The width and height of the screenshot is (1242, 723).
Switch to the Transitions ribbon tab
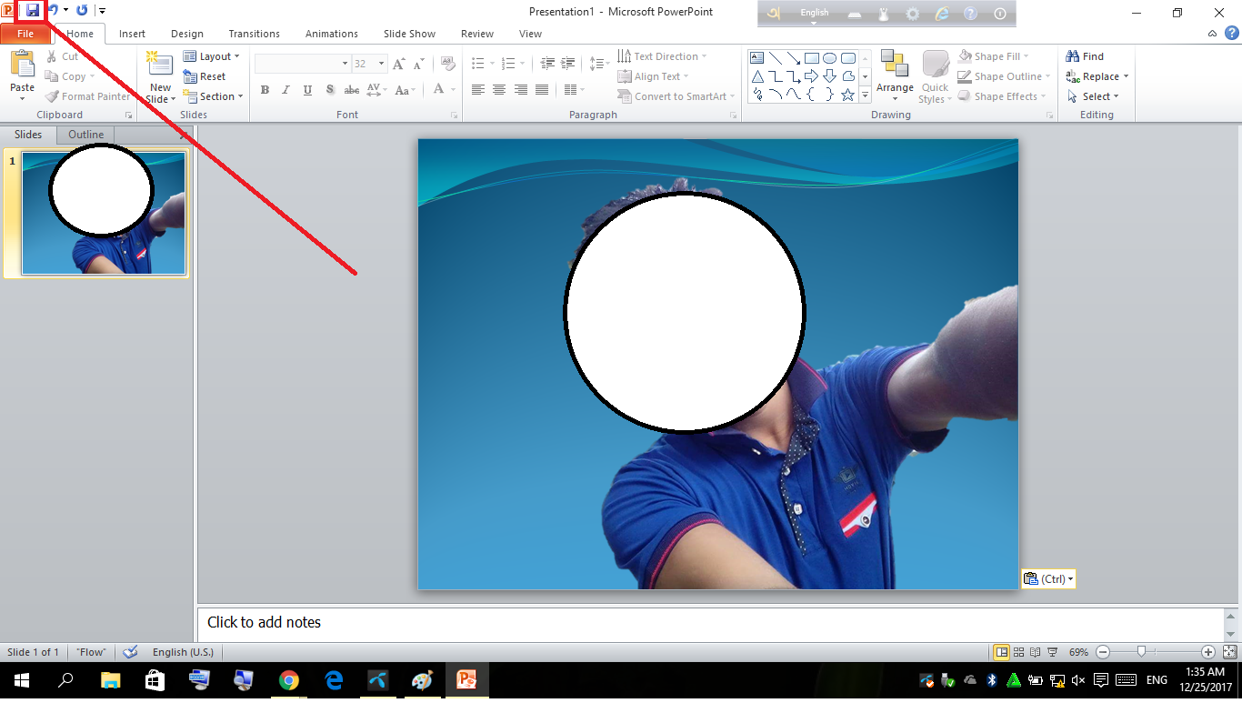254,34
